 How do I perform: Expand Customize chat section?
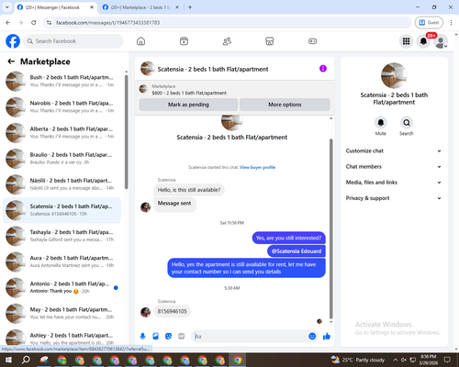[x=394, y=150]
